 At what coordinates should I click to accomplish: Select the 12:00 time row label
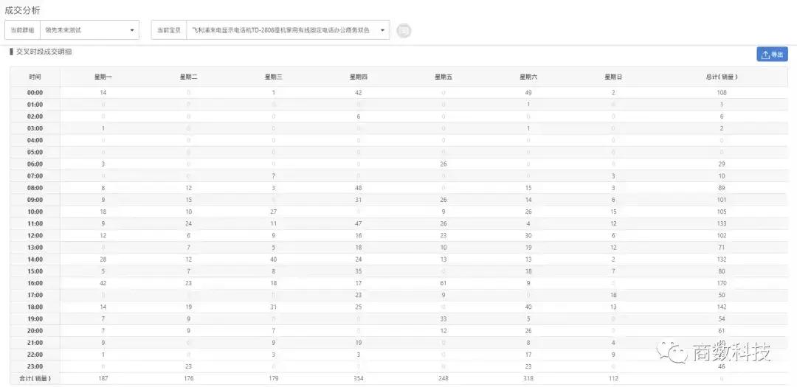[35, 236]
